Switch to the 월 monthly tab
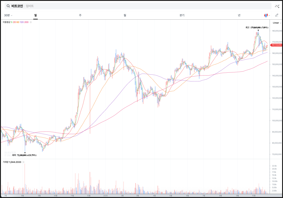283x198 pixels. click(x=125, y=15)
